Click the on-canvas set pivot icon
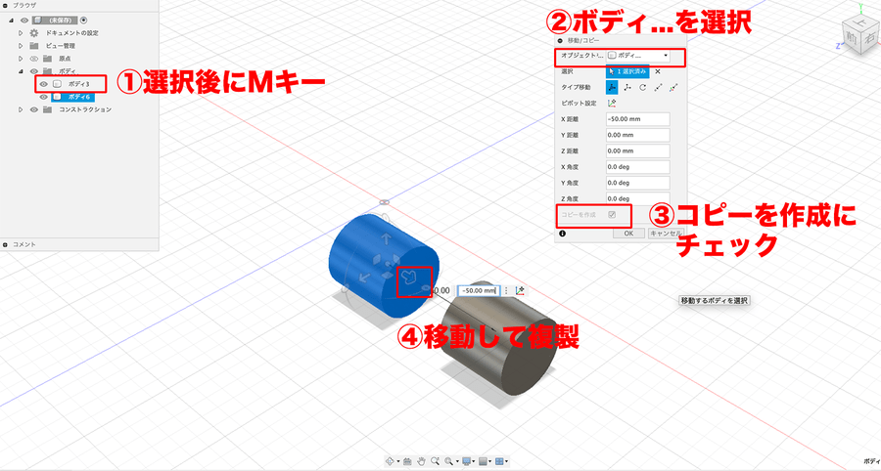881x471 pixels. tap(520, 290)
